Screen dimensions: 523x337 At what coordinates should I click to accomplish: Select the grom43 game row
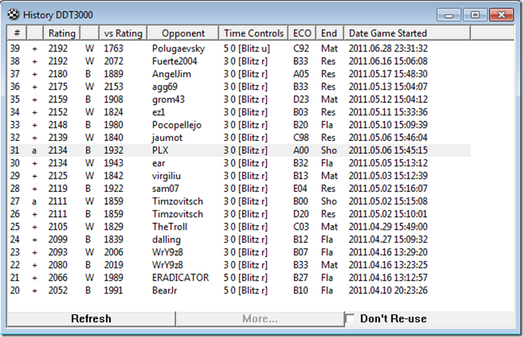pos(239,99)
